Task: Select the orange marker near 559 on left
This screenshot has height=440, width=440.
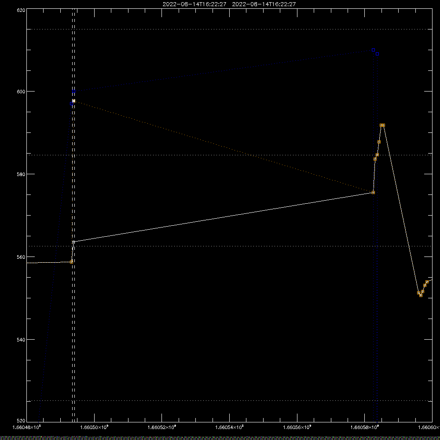Action: [x=72, y=262]
